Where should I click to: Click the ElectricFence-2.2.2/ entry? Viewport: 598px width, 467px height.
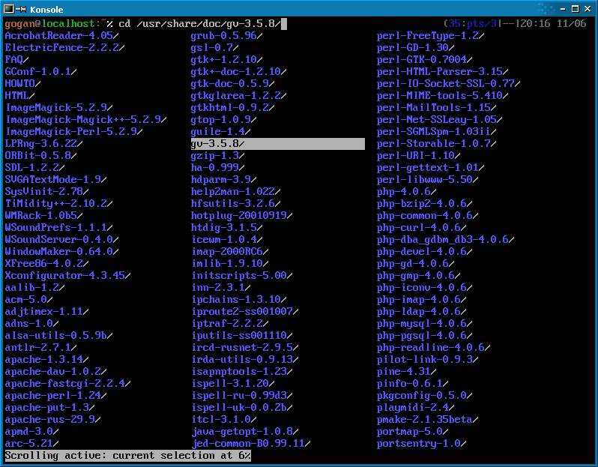click(64, 48)
